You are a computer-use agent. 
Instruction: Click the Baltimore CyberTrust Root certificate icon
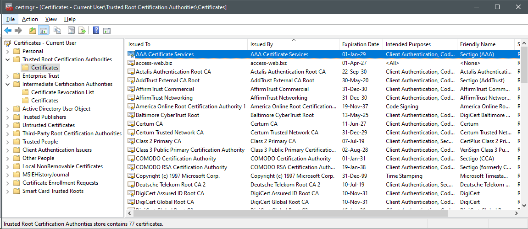[131, 115]
